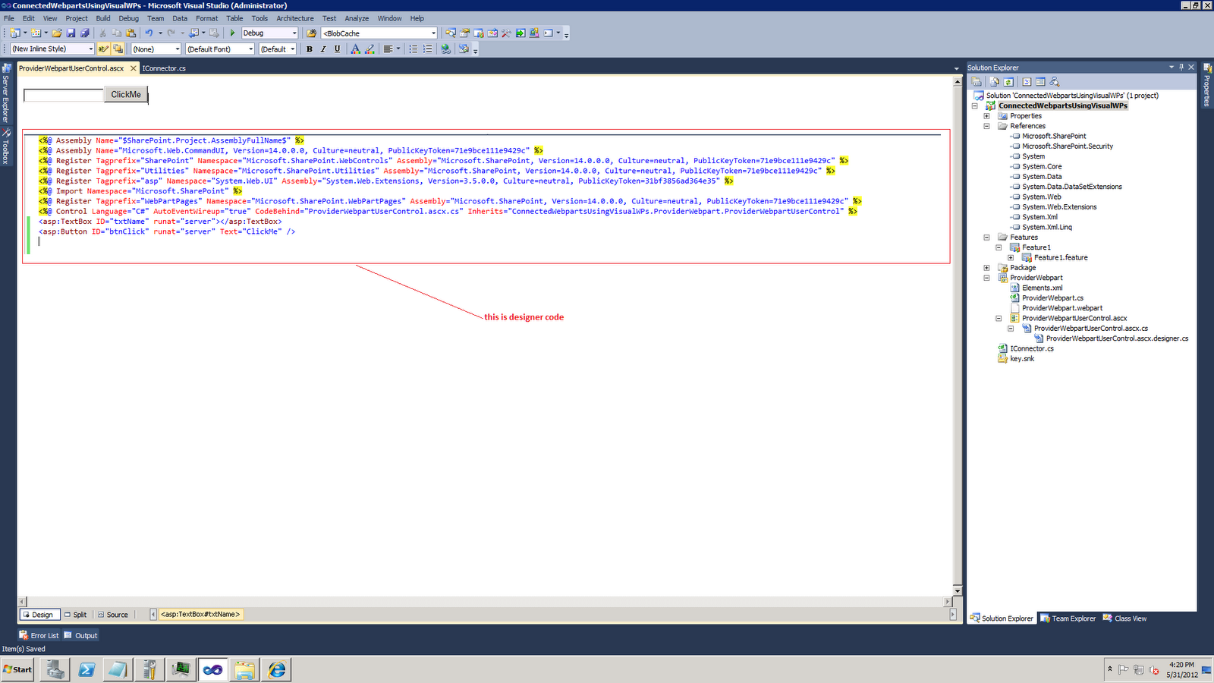Start debugging with the green play arrow

coord(233,33)
